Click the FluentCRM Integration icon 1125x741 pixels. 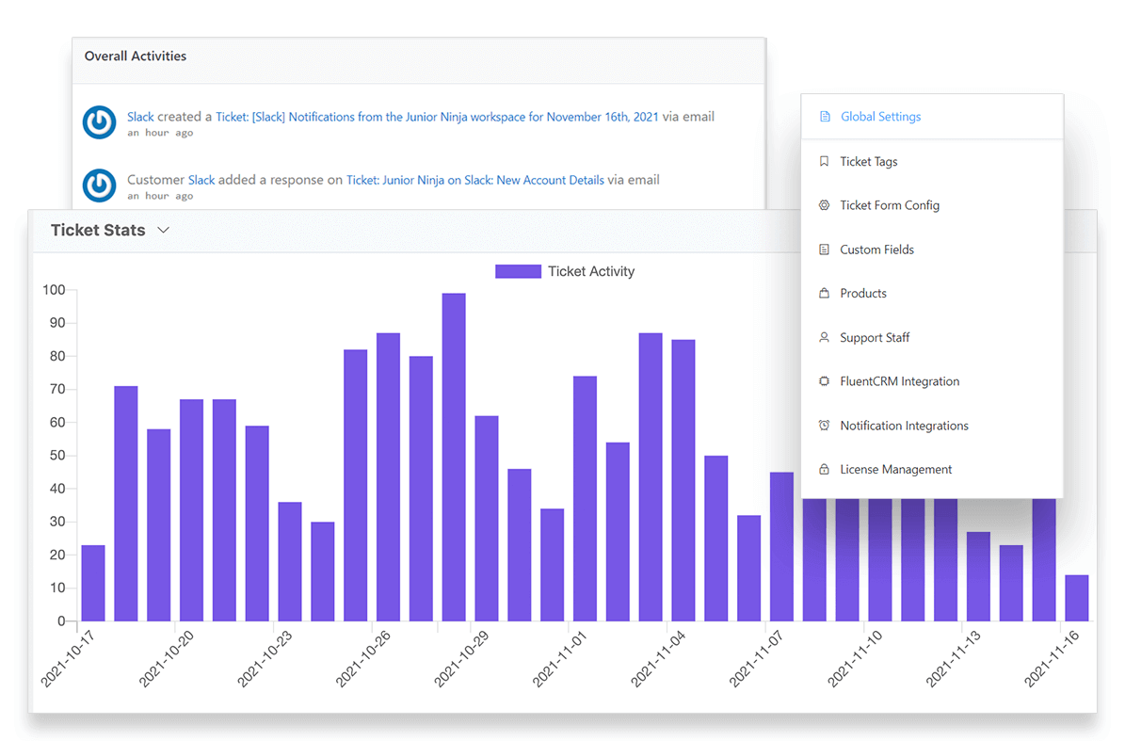823,380
